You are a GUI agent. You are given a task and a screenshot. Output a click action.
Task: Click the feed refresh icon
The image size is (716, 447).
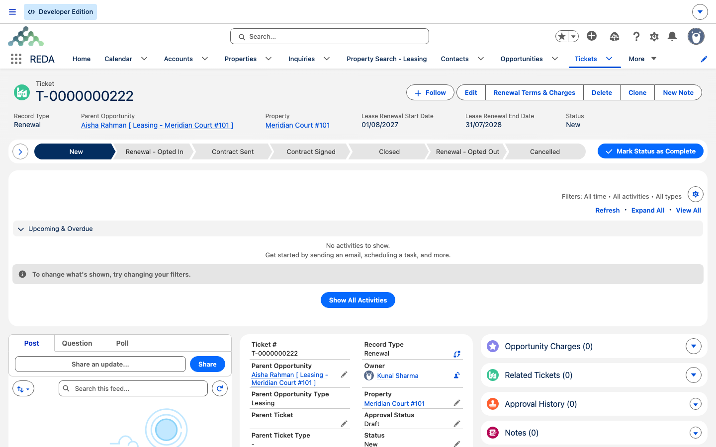tap(220, 388)
